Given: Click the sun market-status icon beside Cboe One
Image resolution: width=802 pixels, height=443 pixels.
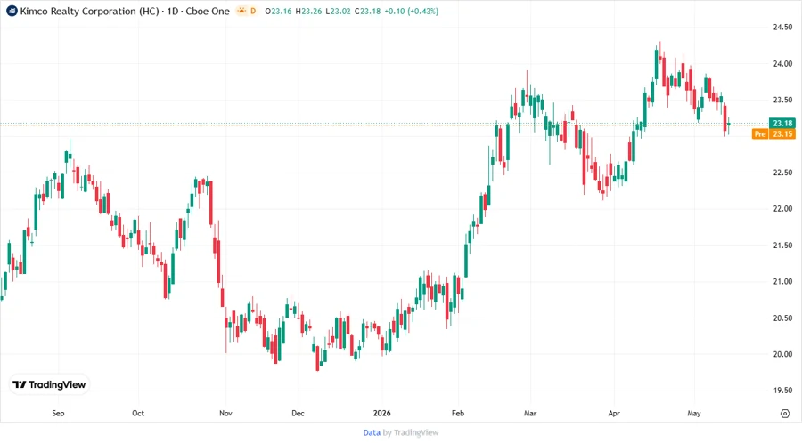Looking at the screenshot, I should (241, 11).
